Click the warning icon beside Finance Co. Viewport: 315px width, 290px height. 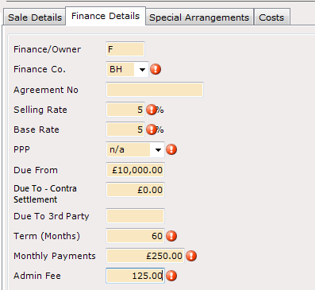click(156, 69)
